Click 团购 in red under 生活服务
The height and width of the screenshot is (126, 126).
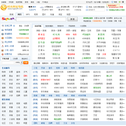(x=25, y=76)
